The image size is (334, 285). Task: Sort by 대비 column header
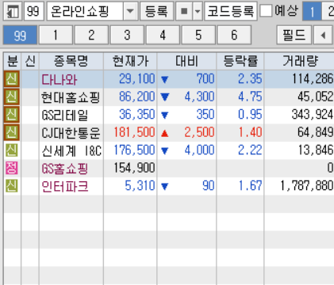(x=186, y=61)
